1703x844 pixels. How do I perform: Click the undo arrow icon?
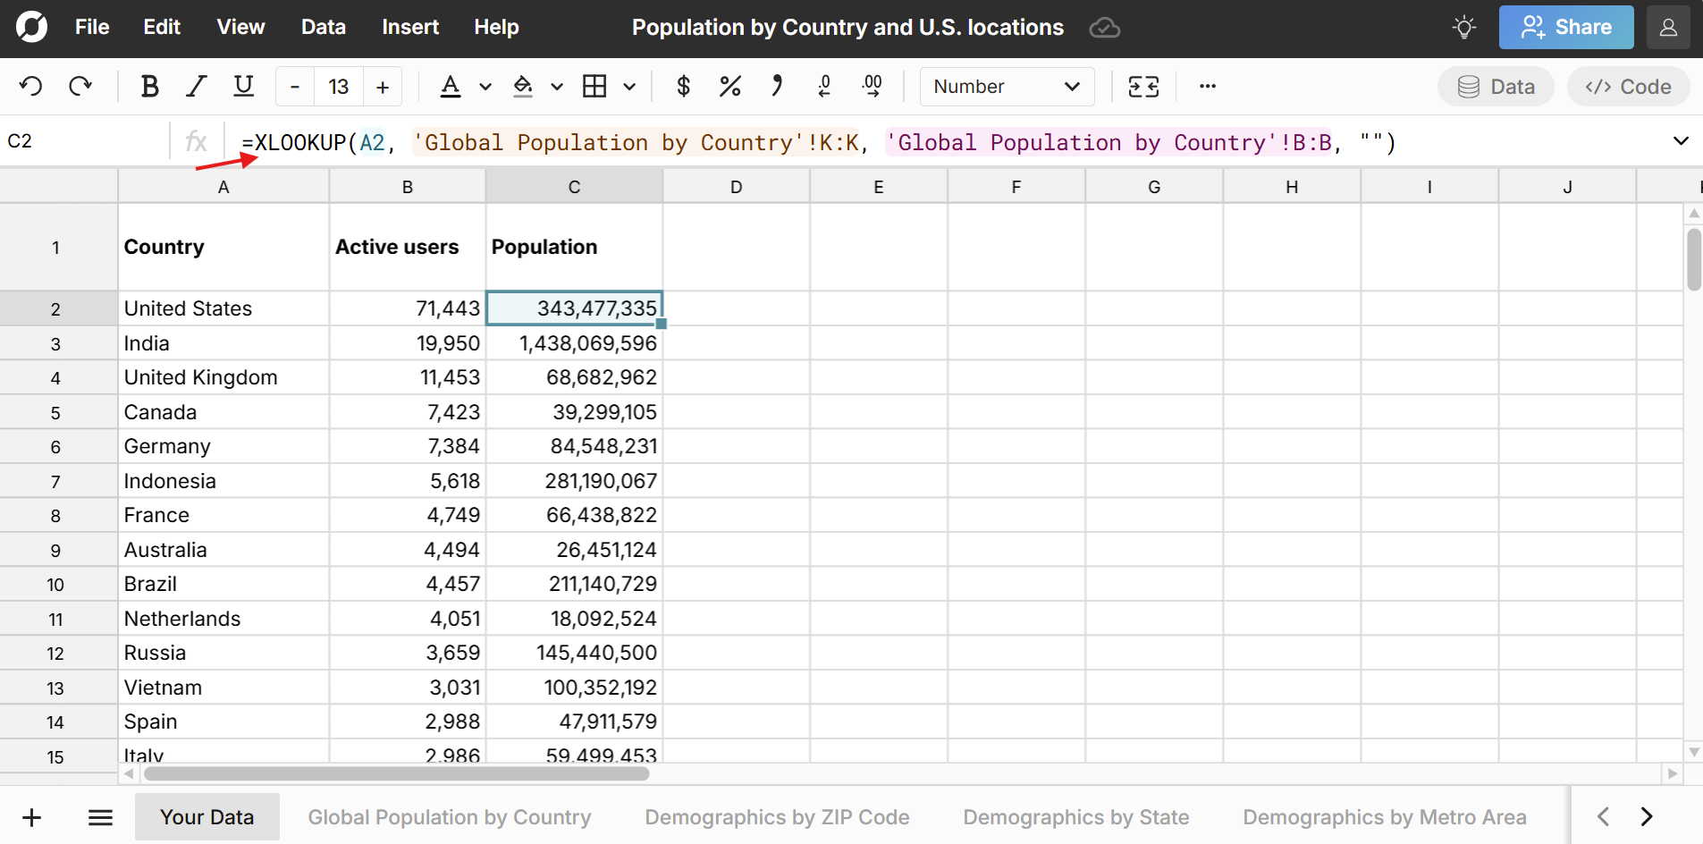pos(31,87)
